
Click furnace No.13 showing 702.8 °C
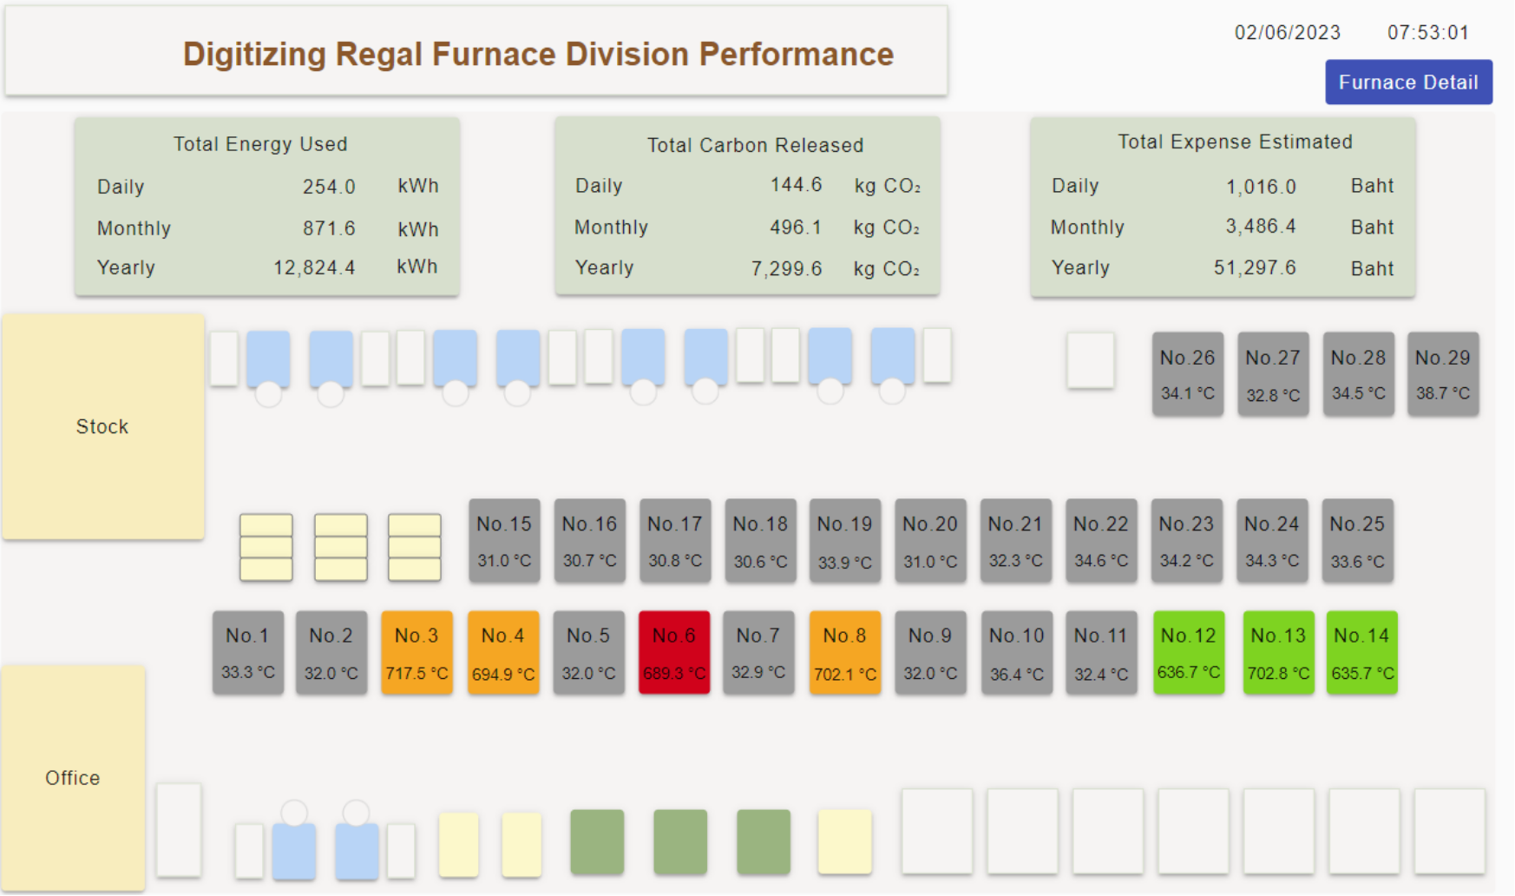click(1278, 653)
